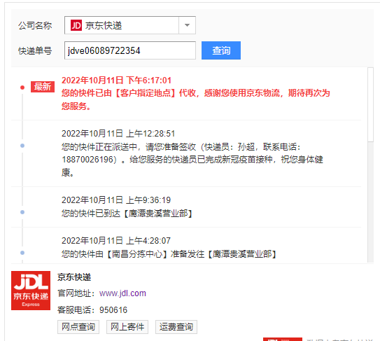This screenshot has height=341, width=380.
Task: Click timestamp 2022年10月11日 上午9:36:19
Action: 116,200
